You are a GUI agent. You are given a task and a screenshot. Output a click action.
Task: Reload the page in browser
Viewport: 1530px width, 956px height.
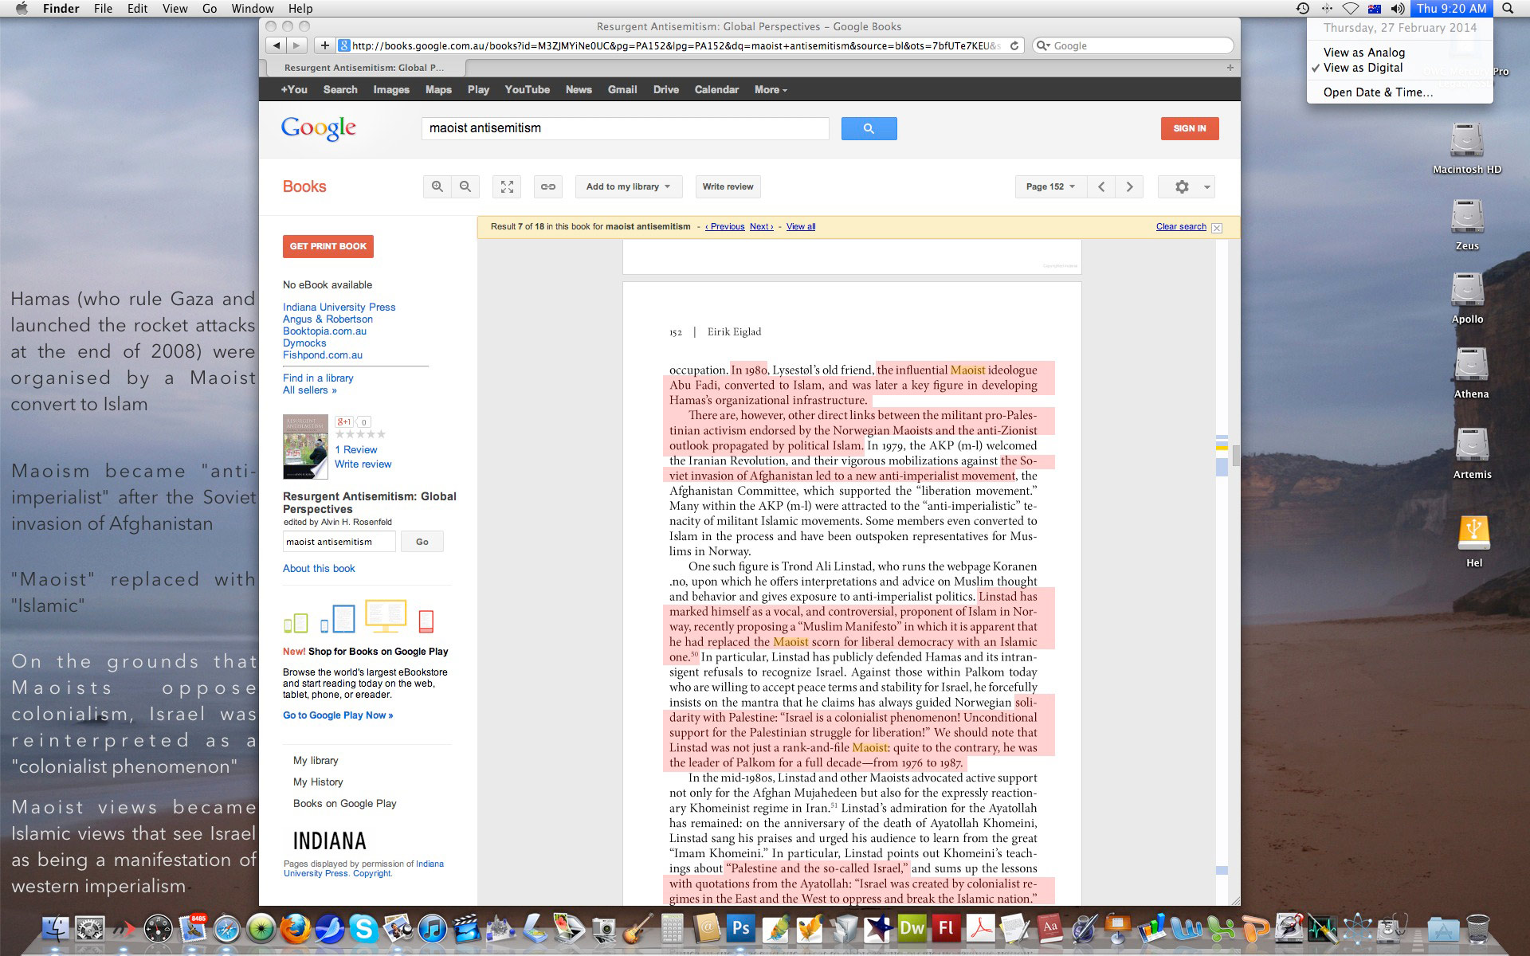(1014, 45)
